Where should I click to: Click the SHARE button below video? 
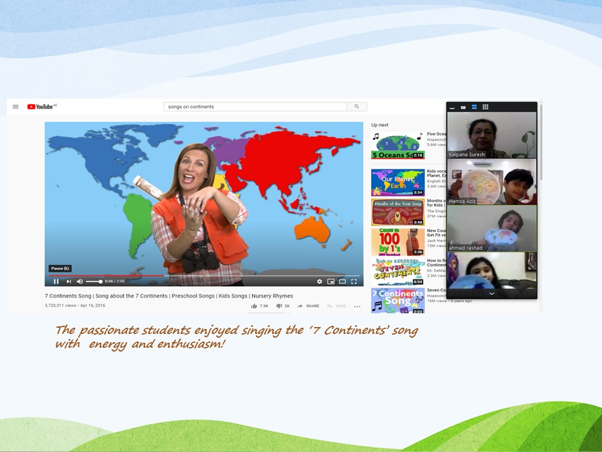(309, 306)
